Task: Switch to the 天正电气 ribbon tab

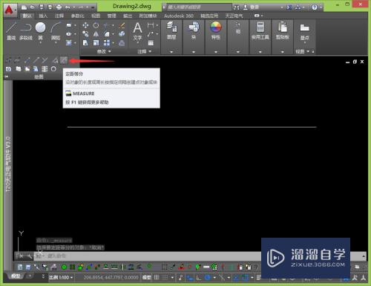Action: tap(234, 16)
